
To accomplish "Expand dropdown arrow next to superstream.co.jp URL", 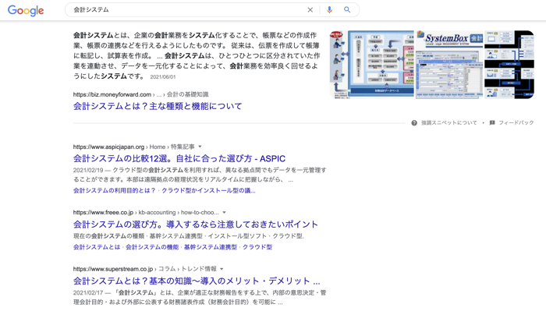I will click(x=222, y=269).
